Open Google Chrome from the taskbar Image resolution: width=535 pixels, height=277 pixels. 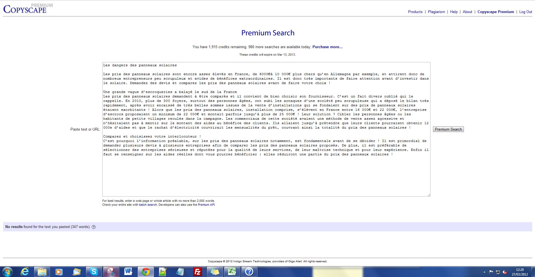tap(145, 271)
